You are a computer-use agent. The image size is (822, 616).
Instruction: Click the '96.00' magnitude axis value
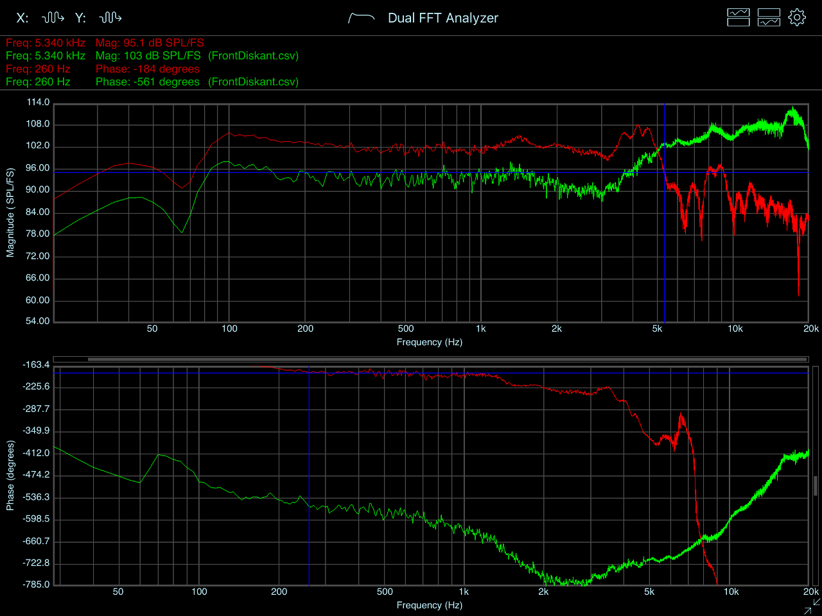(x=38, y=168)
